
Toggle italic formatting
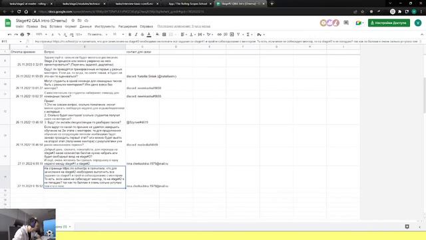click(x=136, y=35)
